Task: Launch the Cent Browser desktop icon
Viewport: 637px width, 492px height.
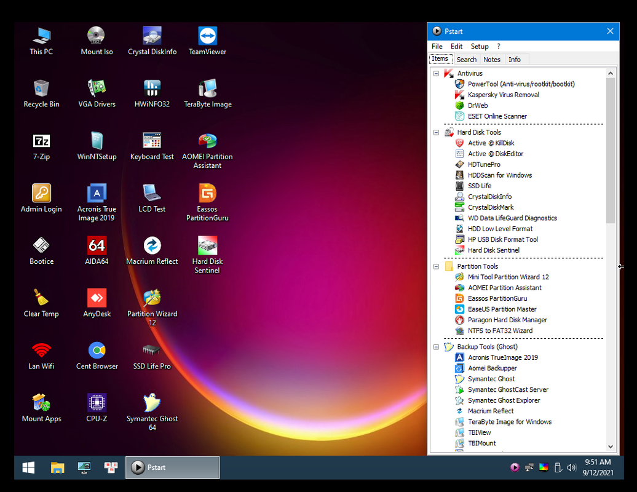Action: pyautogui.click(x=97, y=355)
